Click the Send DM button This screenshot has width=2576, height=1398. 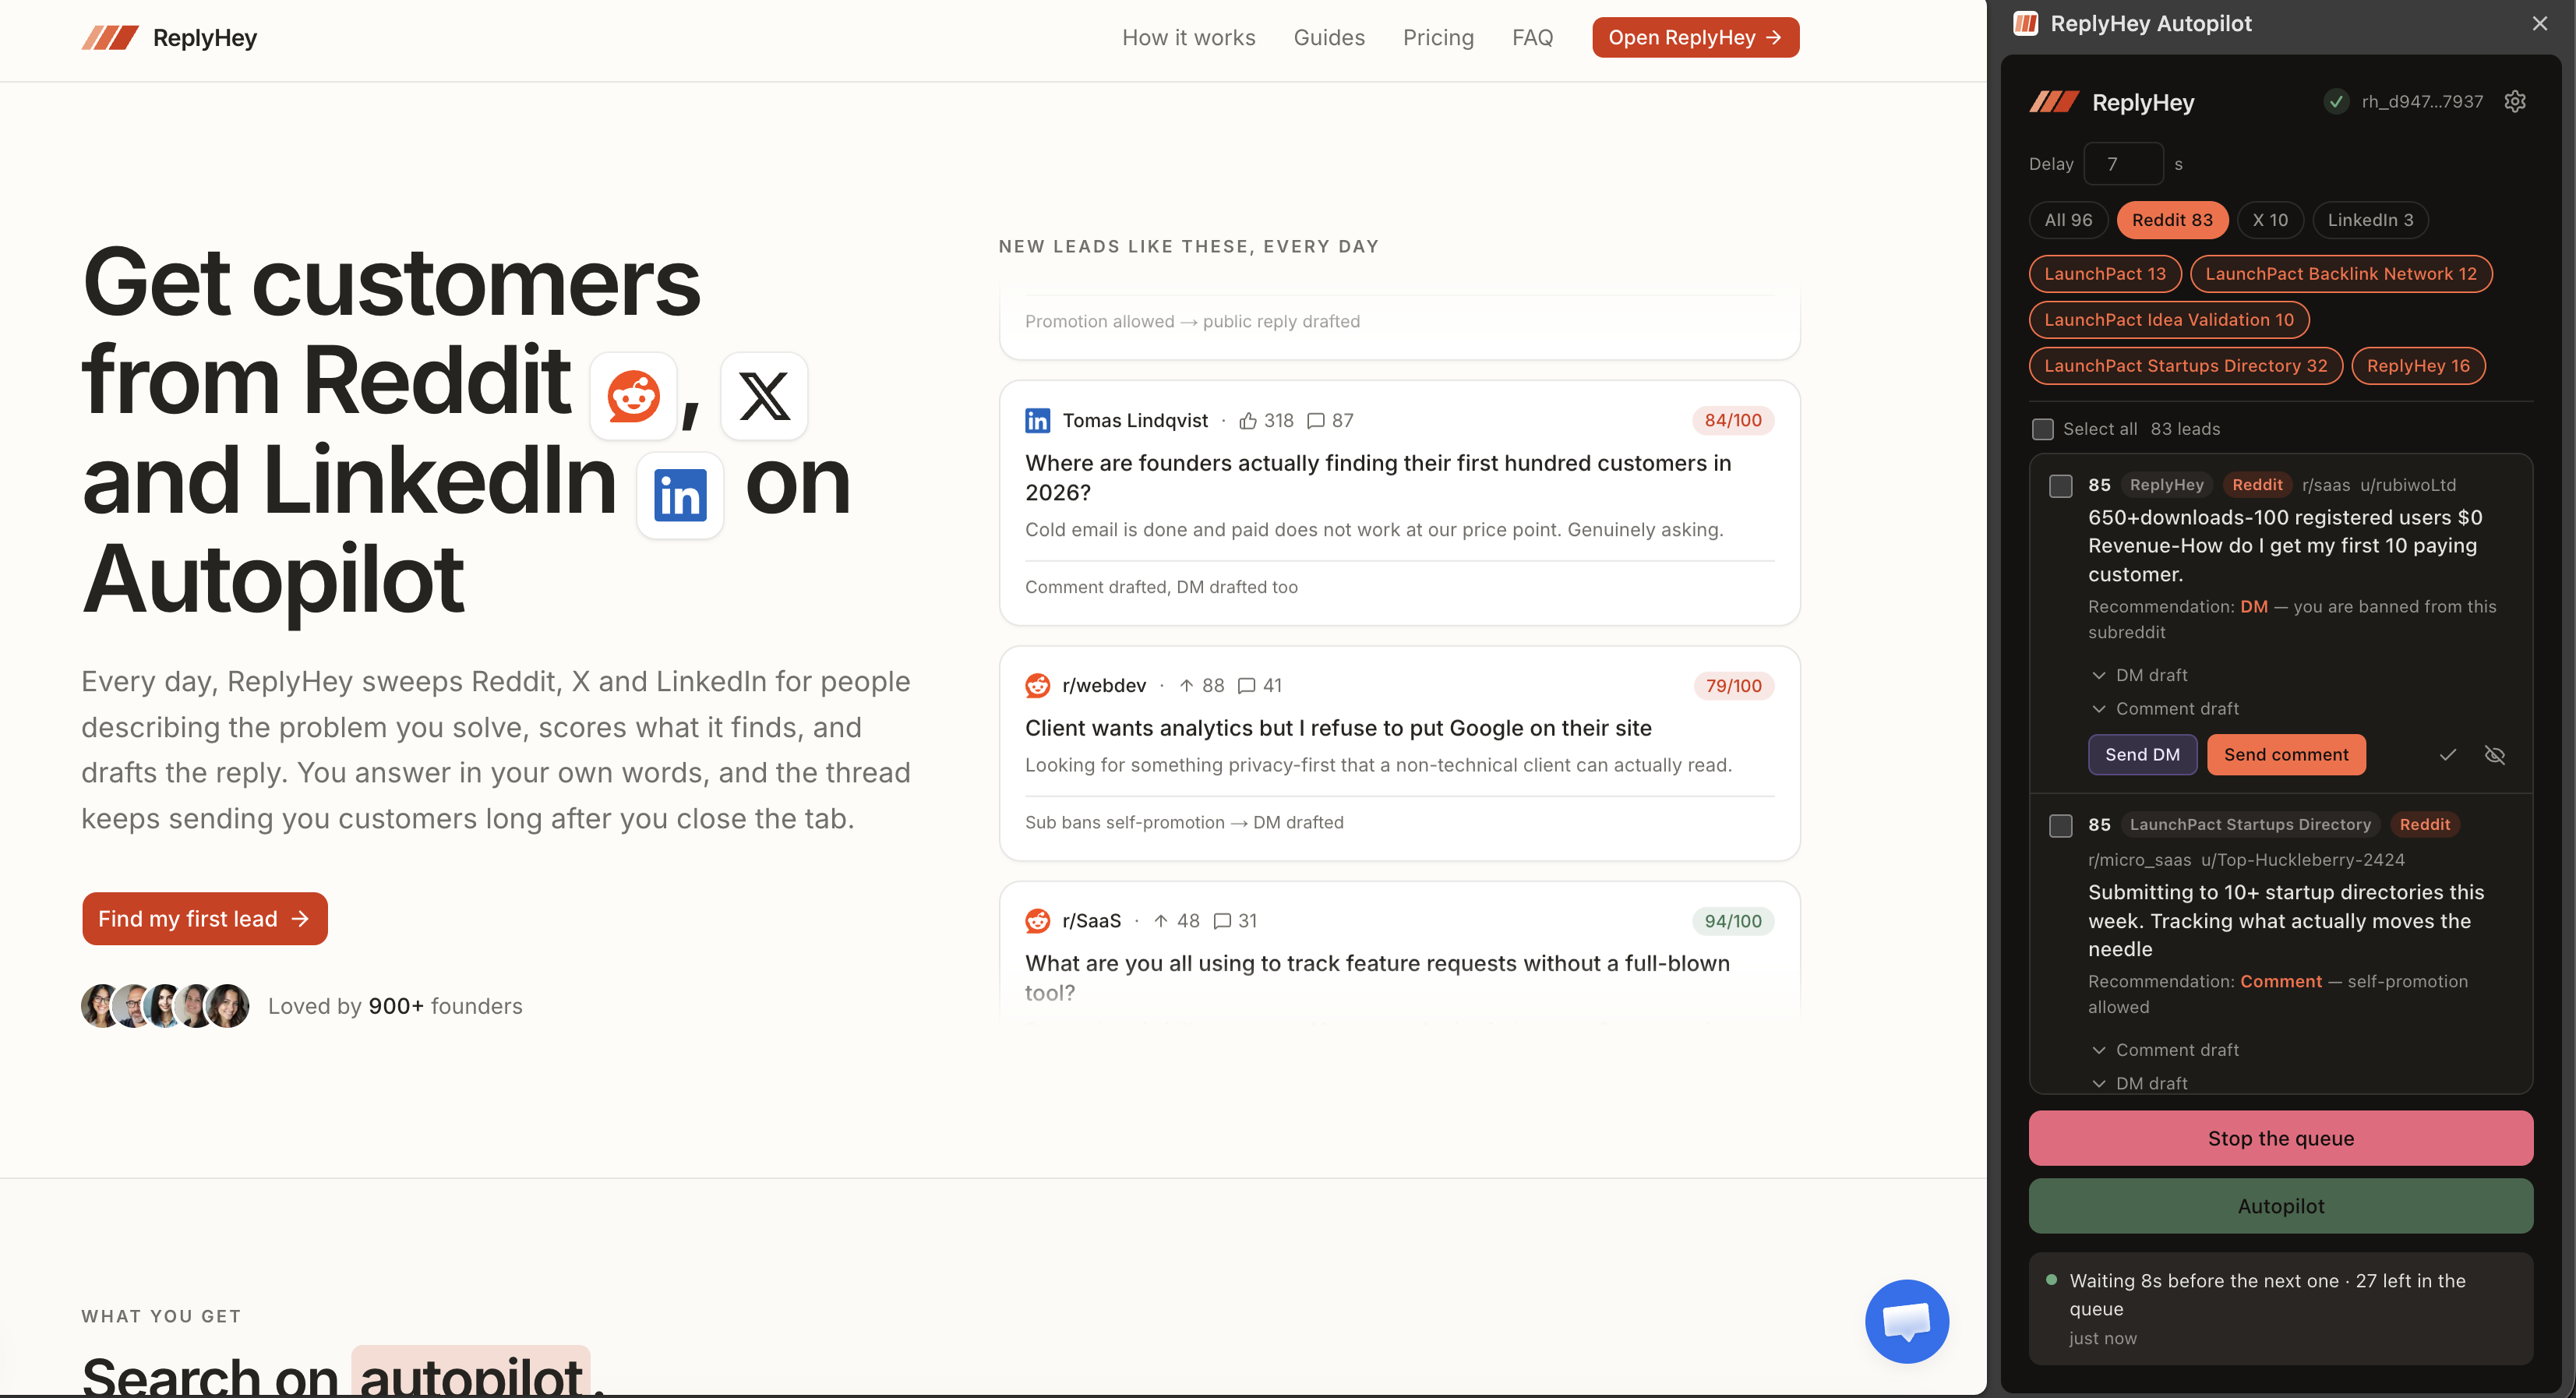(x=2142, y=755)
